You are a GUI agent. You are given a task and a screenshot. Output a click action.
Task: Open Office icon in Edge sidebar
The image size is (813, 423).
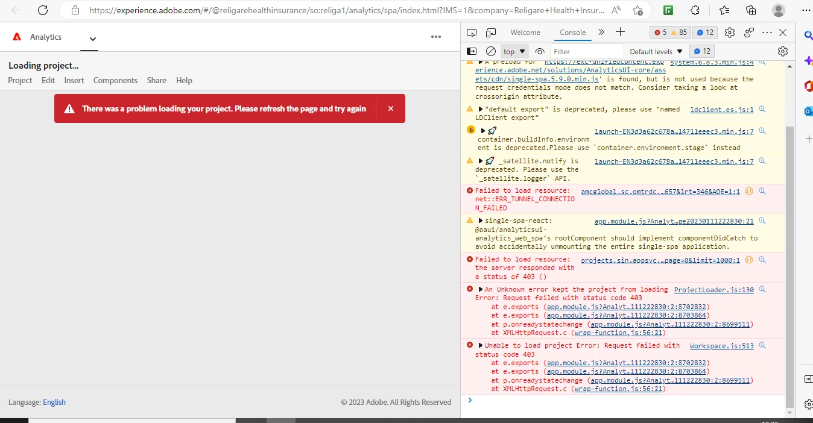click(x=808, y=86)
